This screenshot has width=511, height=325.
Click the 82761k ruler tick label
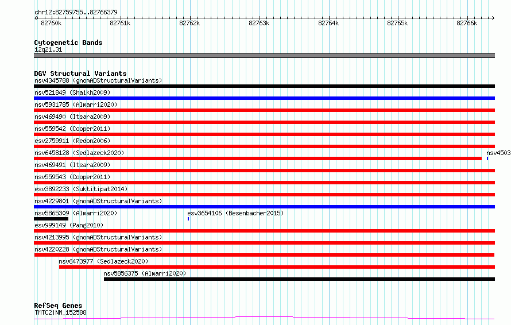click(x=120, y=23)
